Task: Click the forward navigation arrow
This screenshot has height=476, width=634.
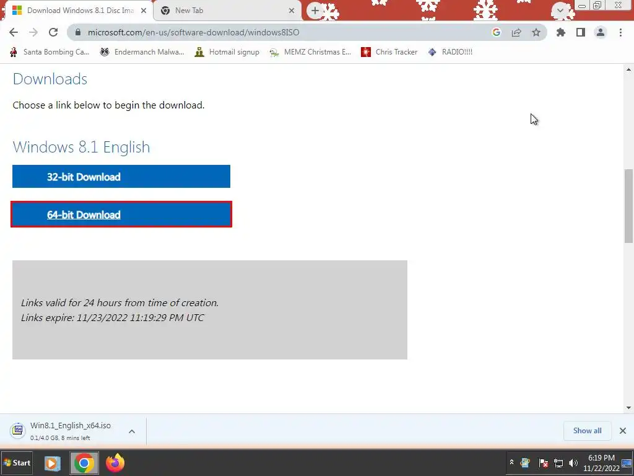Action: (33, 32)
